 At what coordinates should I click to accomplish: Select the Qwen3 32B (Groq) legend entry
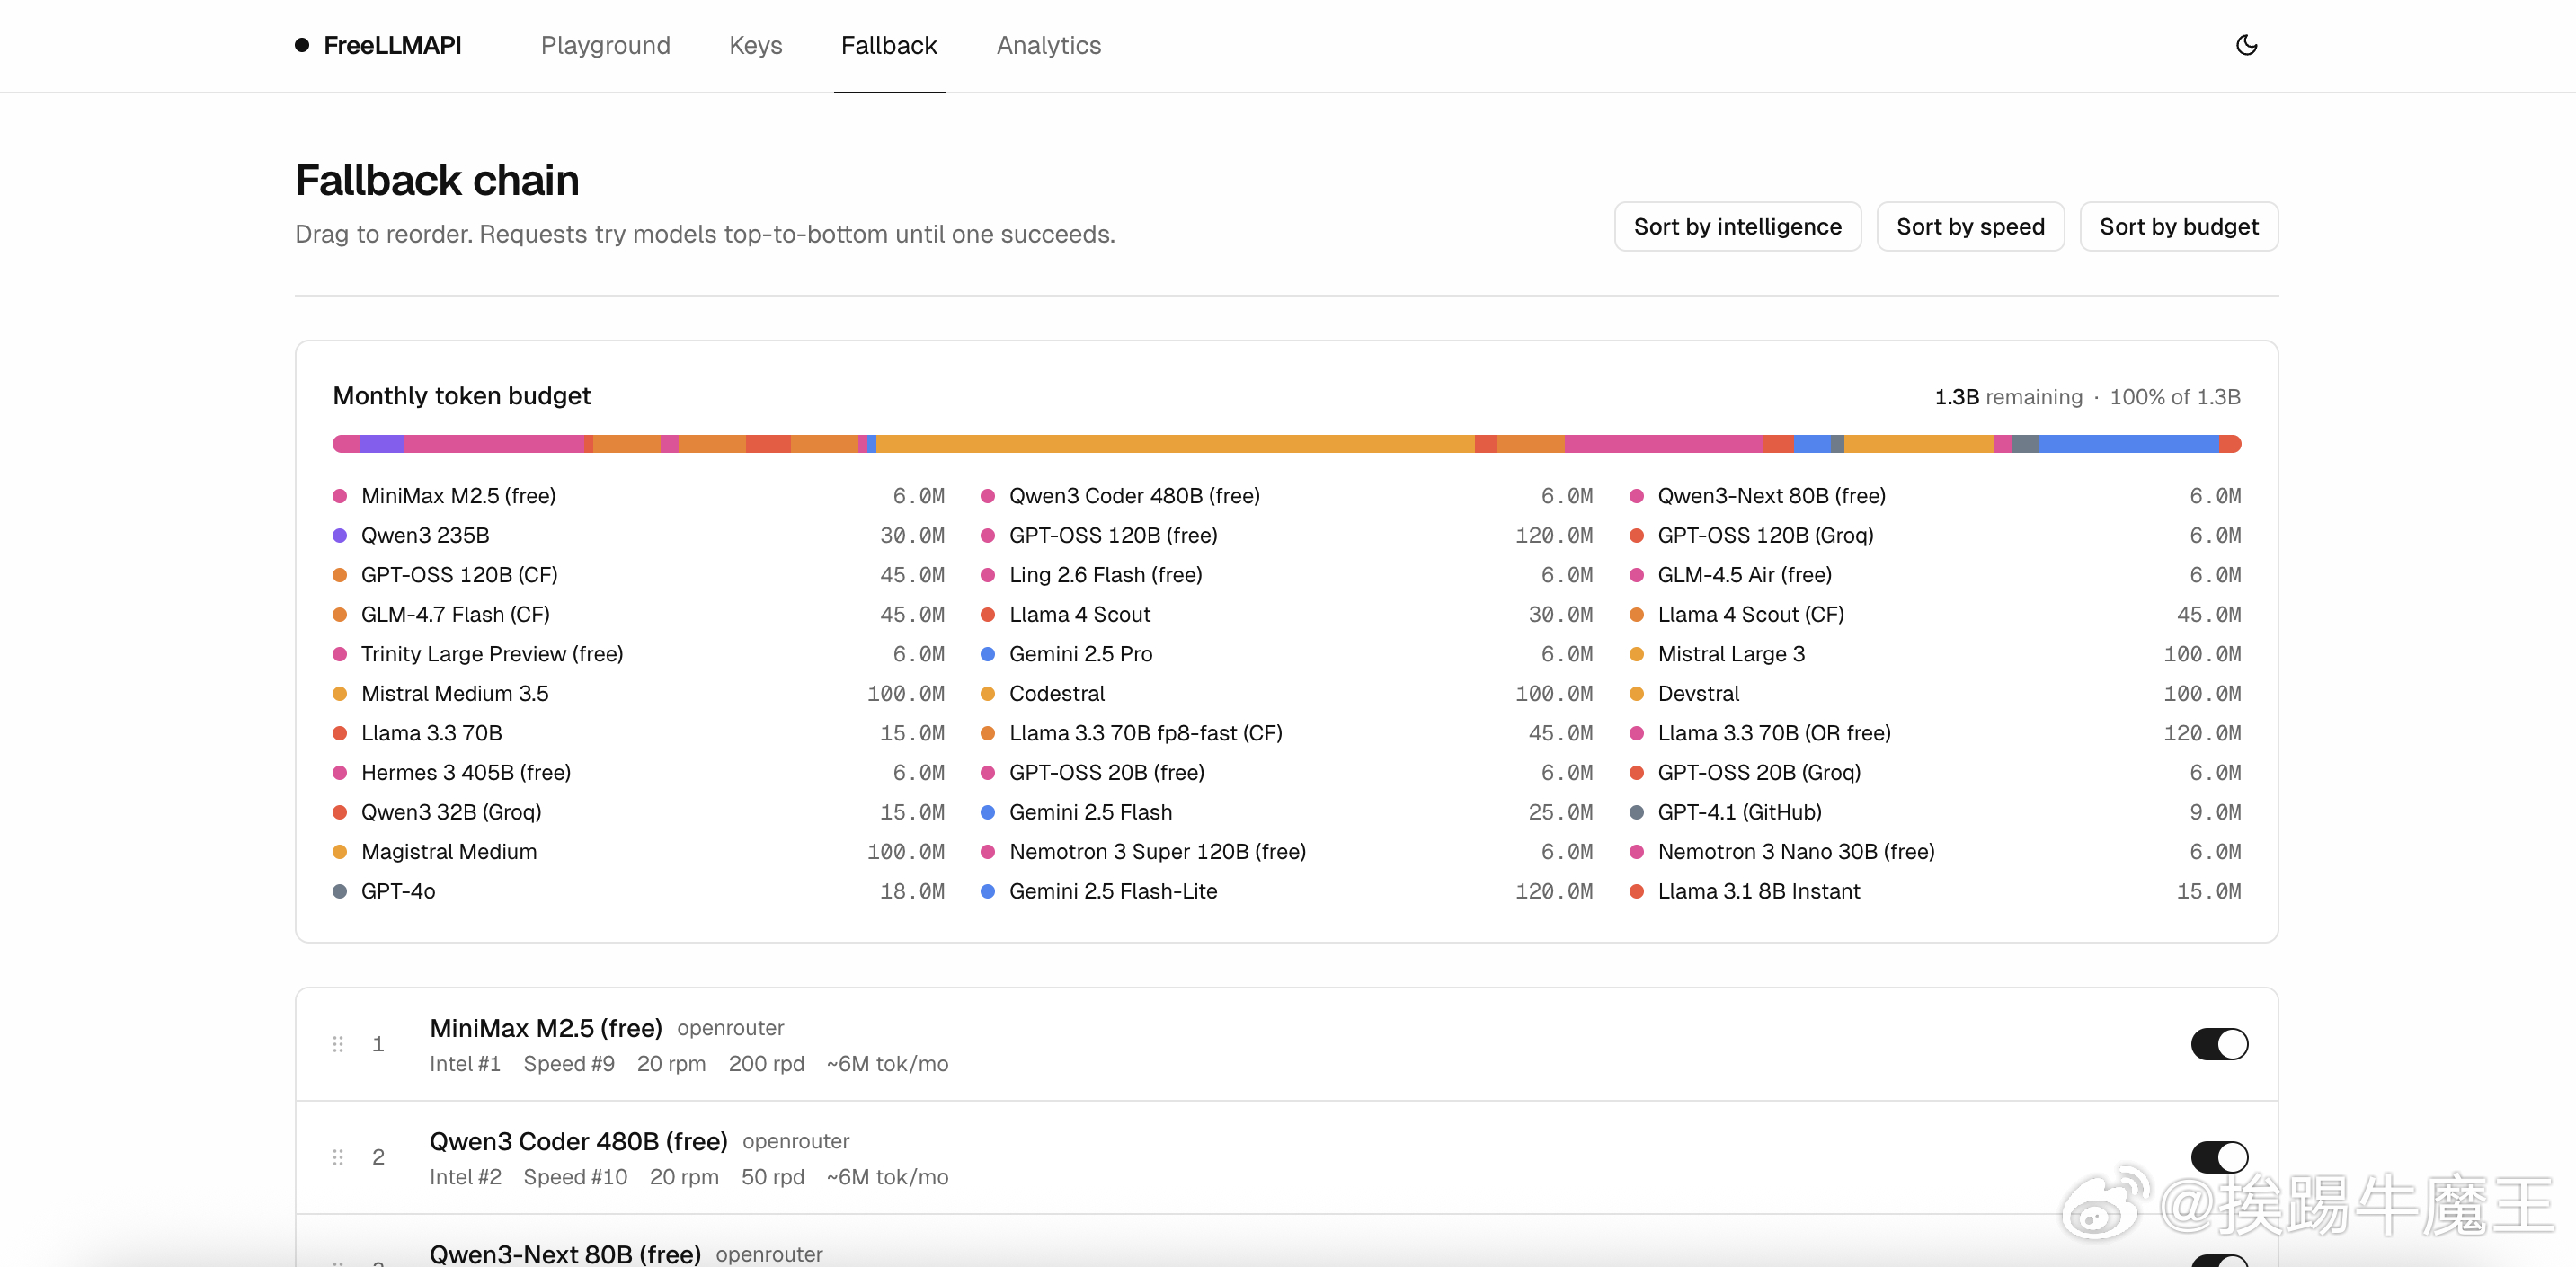pos(639,812)
